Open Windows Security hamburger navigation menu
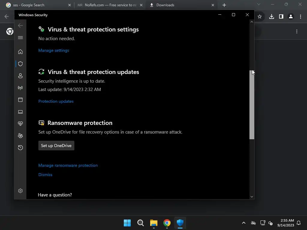 20,37
